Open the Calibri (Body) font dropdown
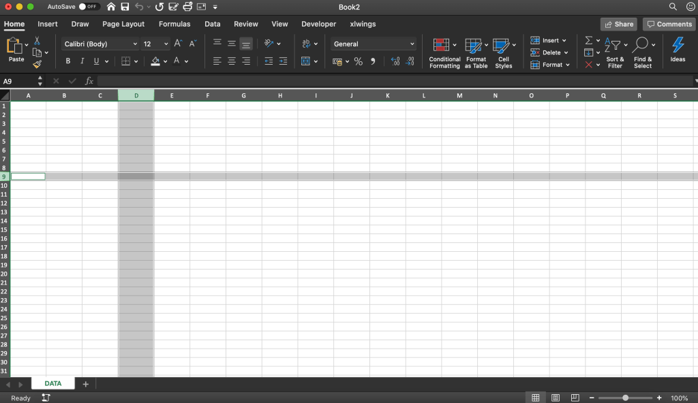The height and width of the screenshot is (403, 698). click(100, 44)
